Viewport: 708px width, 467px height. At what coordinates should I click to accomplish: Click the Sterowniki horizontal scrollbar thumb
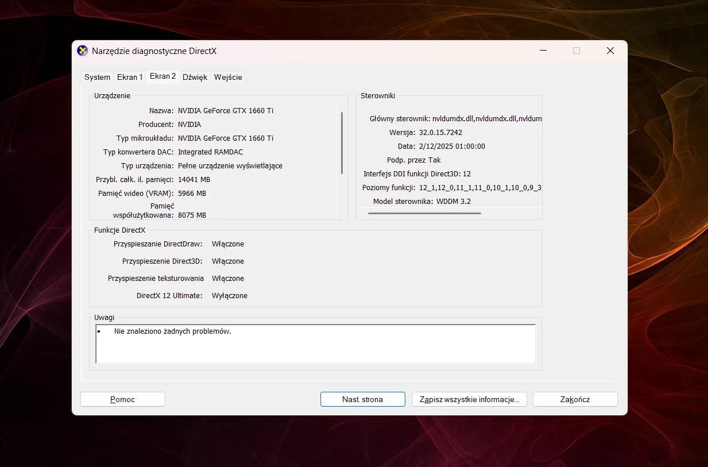click(x=424, y=213)
